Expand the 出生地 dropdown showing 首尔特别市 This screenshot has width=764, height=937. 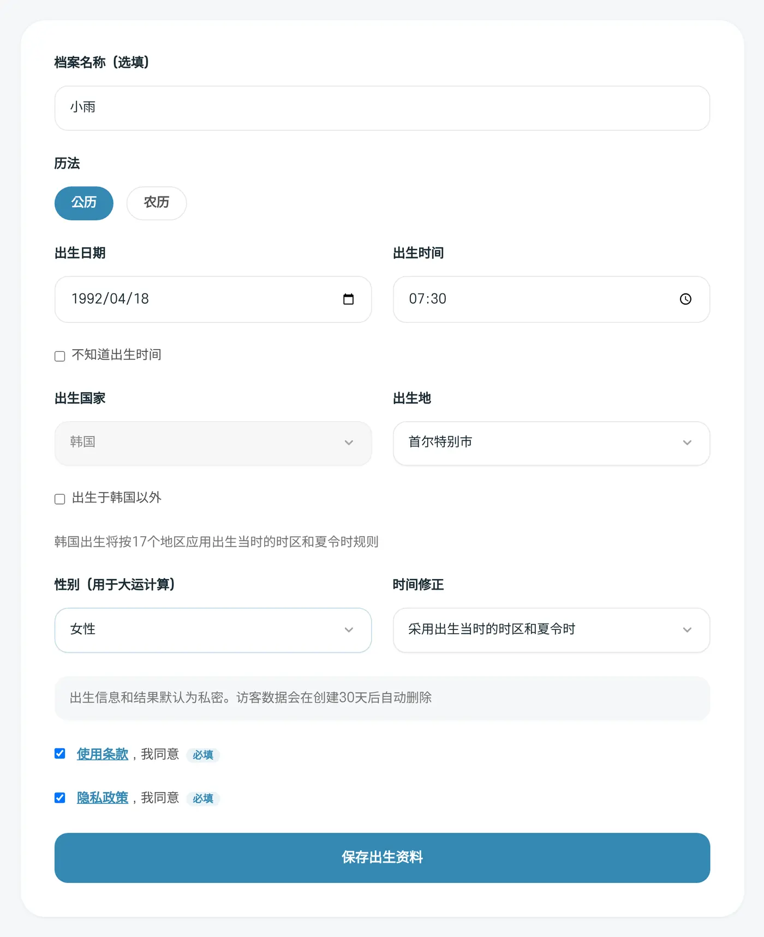pos(551,443)
